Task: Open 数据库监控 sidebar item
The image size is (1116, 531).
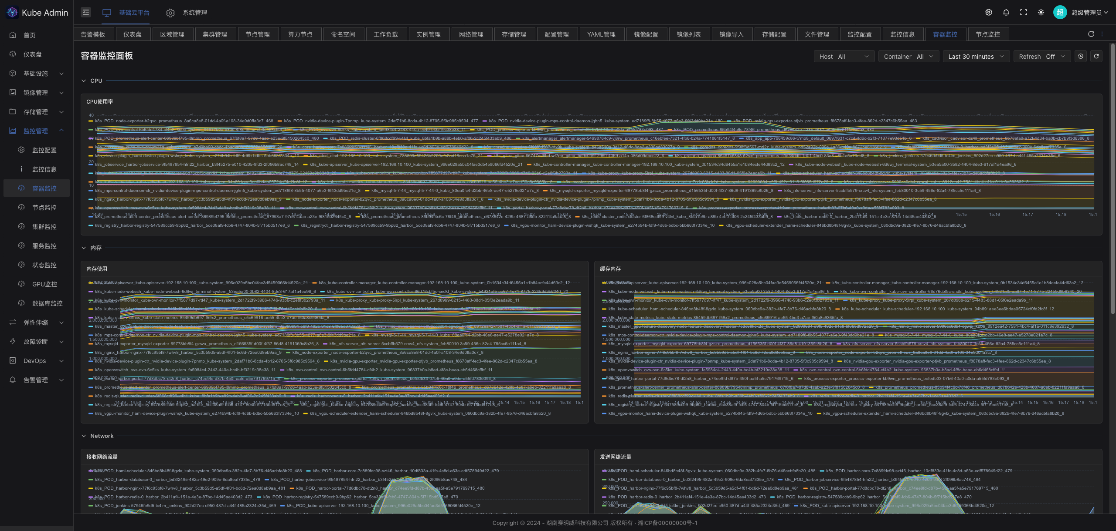Action: click(x=37, y=303)
